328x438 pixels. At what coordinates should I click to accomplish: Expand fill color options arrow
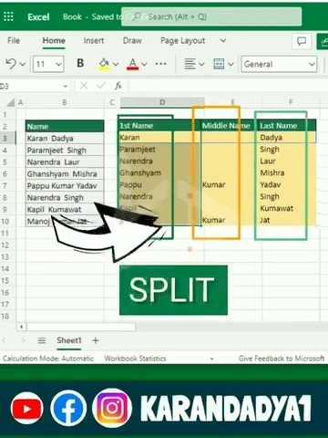116,64
